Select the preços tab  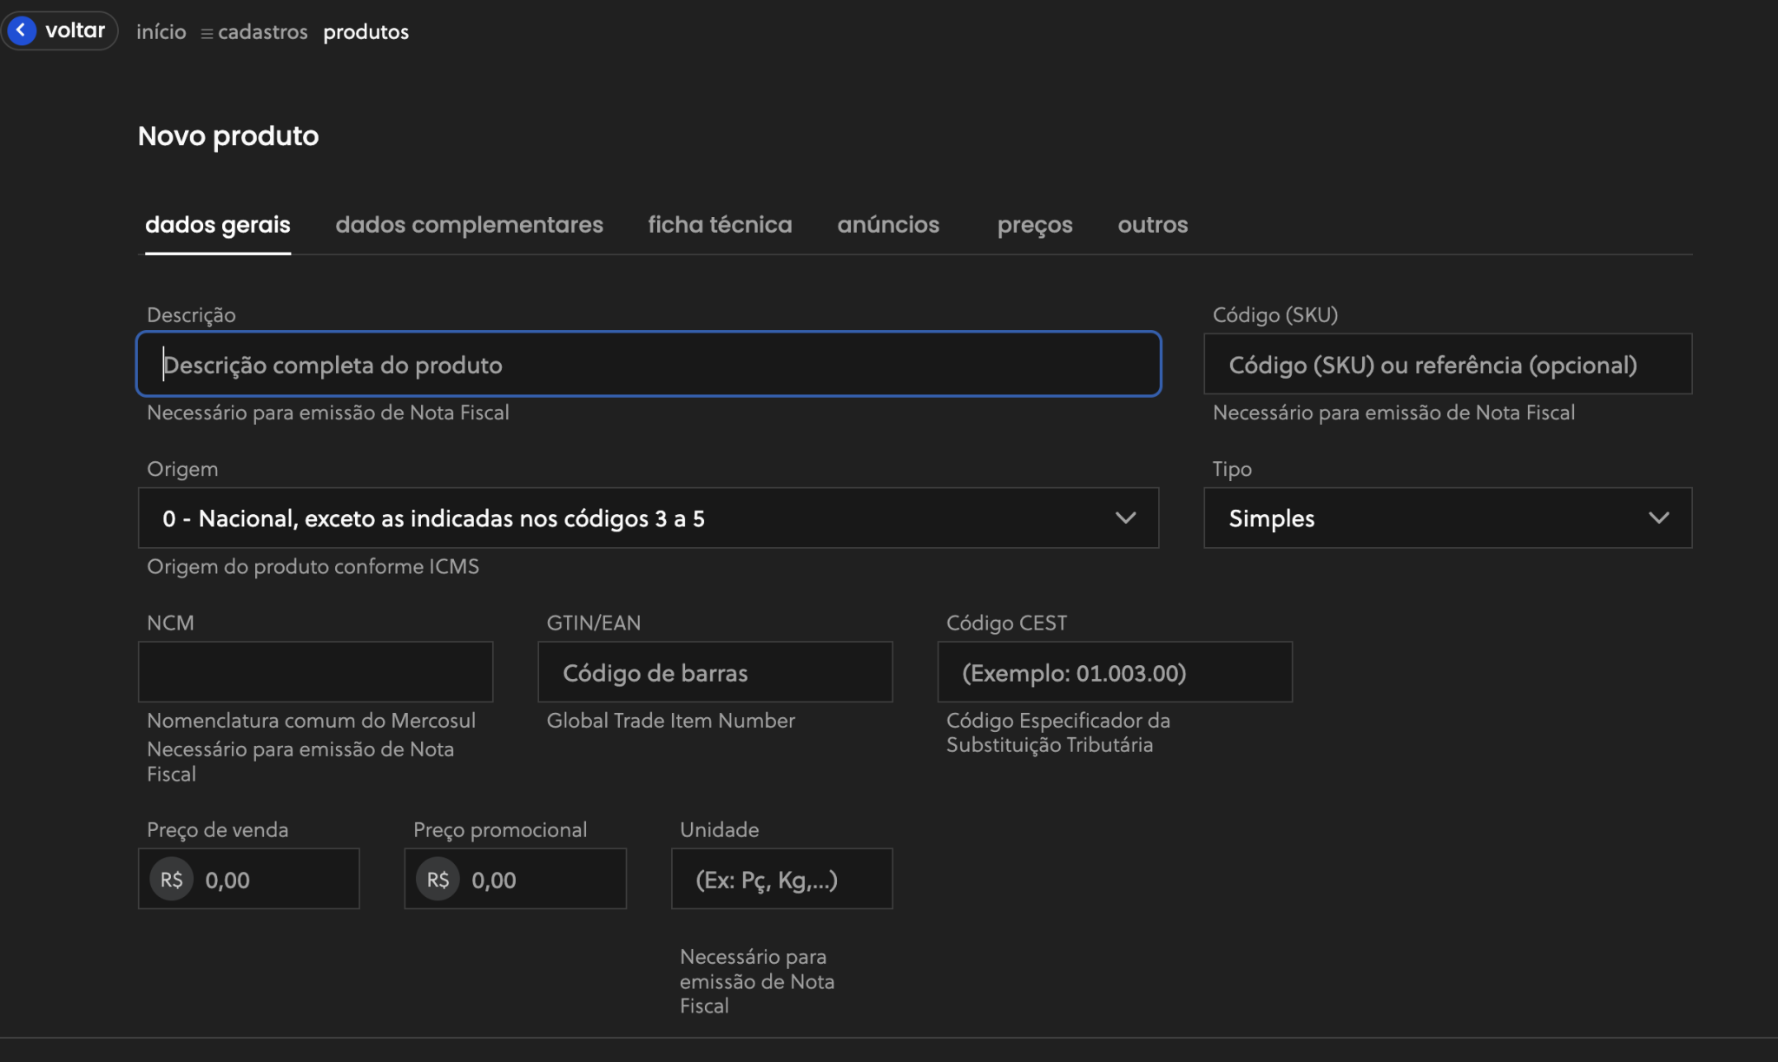click(1034, 225)
